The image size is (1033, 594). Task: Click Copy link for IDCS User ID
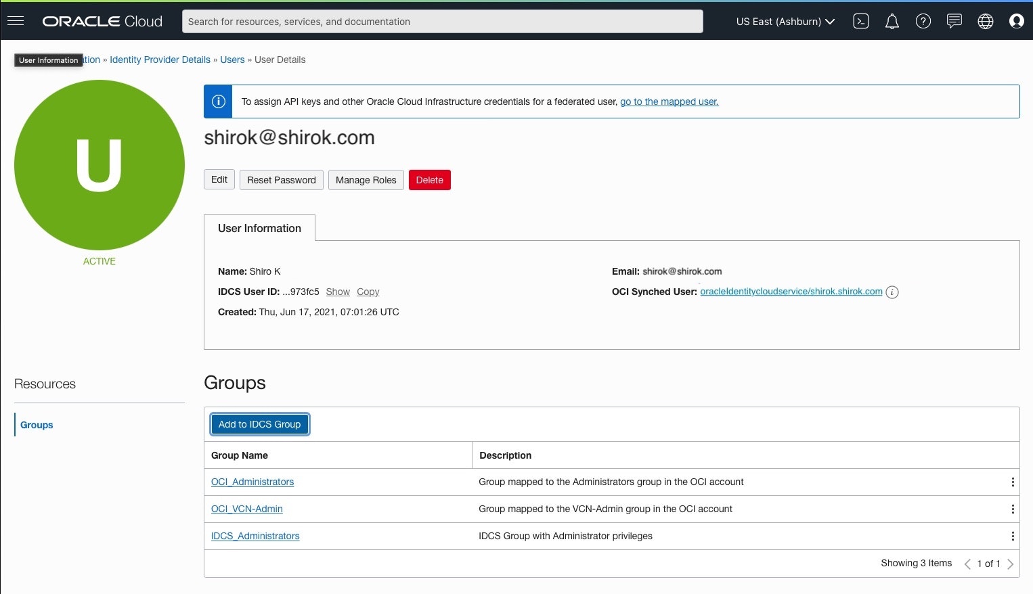(x=368, y=292)
